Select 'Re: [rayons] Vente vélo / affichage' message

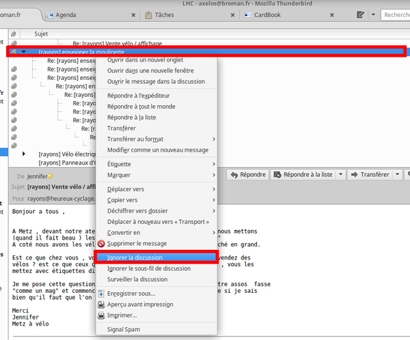[117, 44]
